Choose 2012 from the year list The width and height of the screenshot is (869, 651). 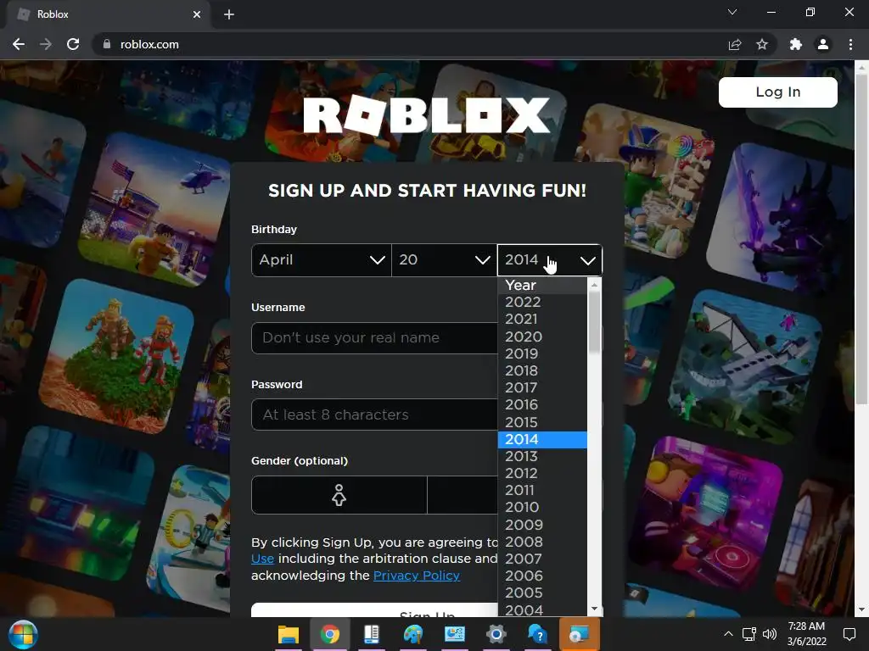coord(542,473)
